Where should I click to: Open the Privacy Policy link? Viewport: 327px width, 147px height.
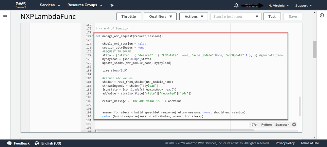285,143
